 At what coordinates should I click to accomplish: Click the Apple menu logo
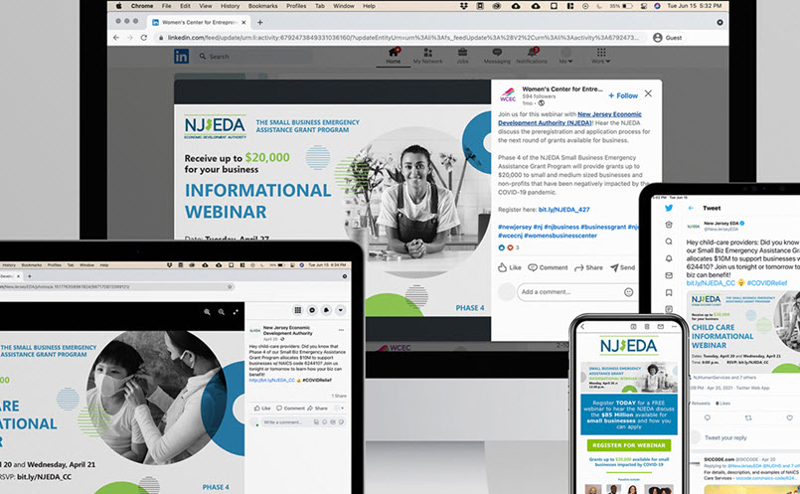[119, 6]
